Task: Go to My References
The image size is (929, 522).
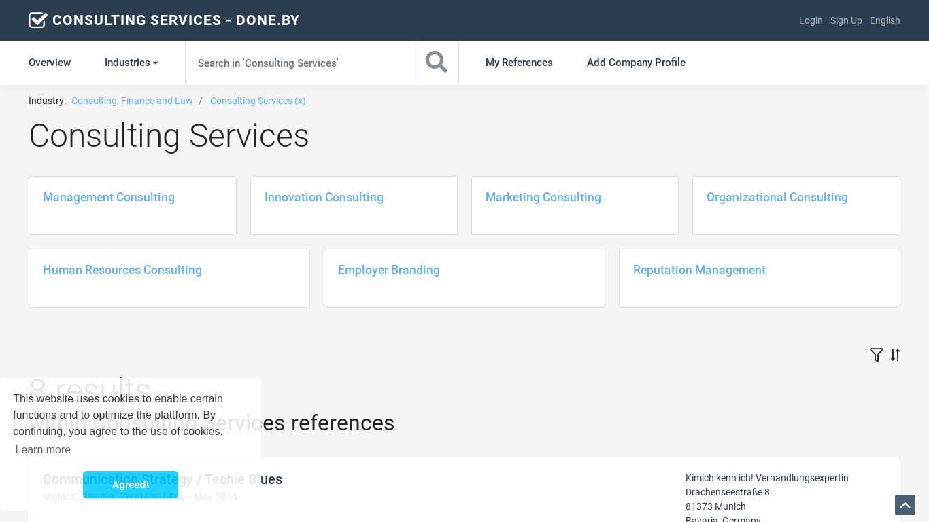Action: [x=519, y=63]
